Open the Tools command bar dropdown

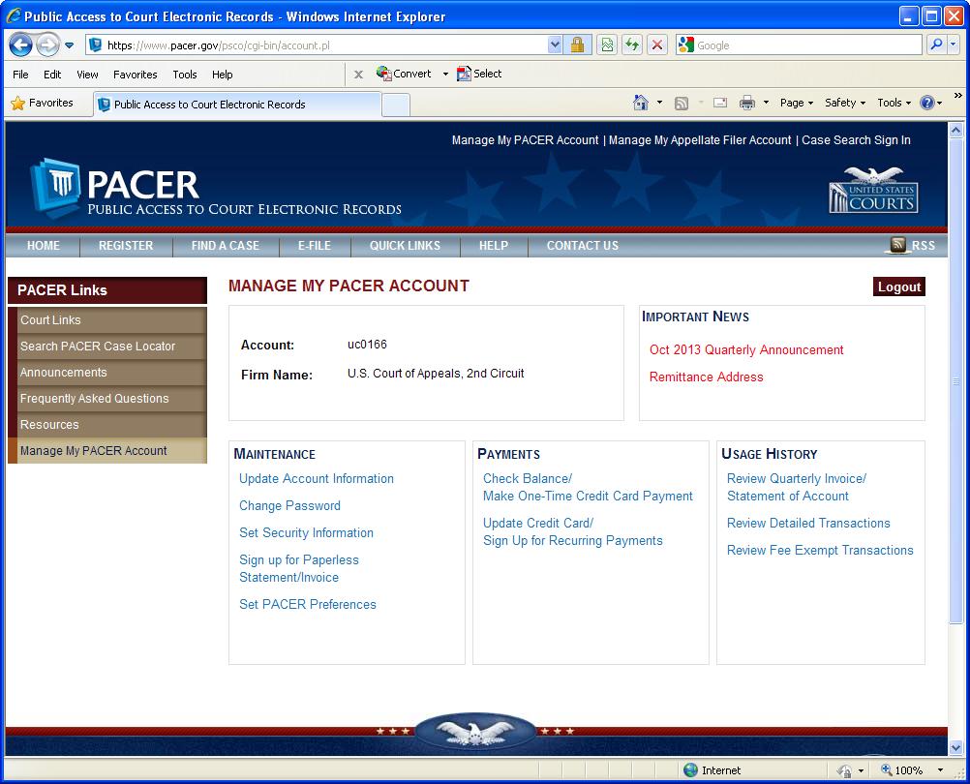tap(894, 103)
